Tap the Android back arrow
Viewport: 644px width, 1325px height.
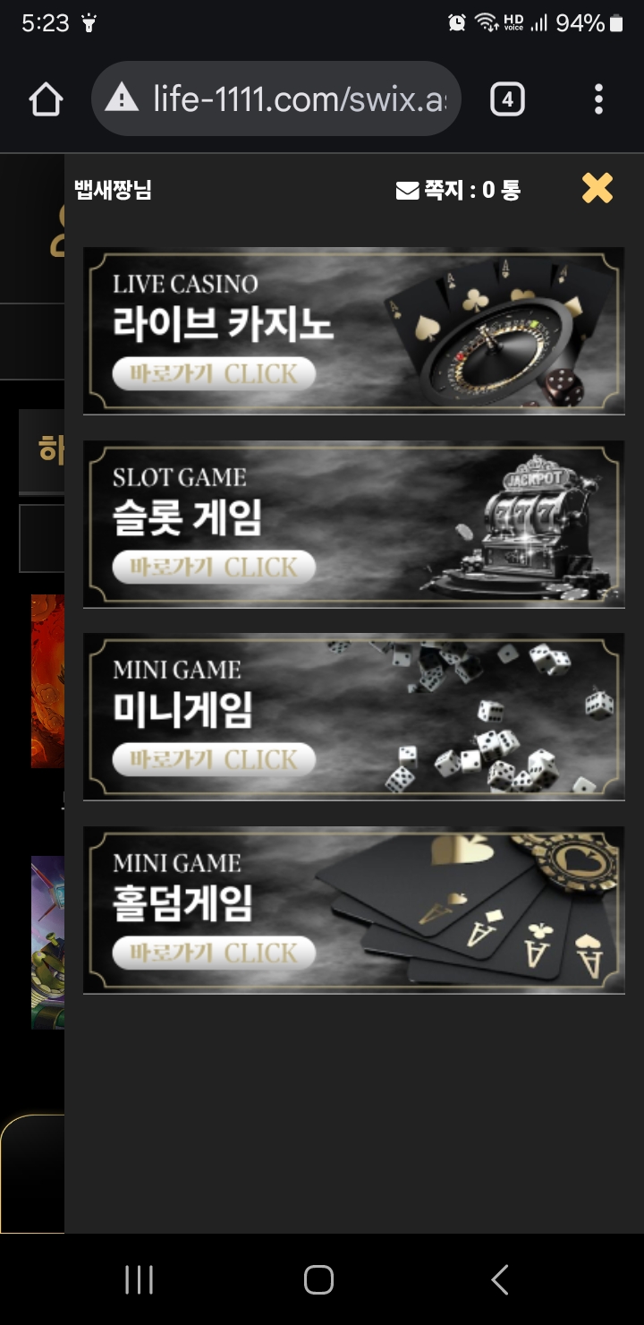tap(500, 1279)
